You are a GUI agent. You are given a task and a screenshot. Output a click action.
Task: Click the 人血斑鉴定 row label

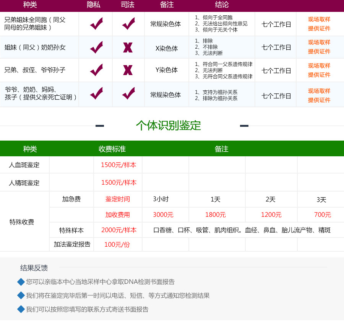click(x=24, y=165)
